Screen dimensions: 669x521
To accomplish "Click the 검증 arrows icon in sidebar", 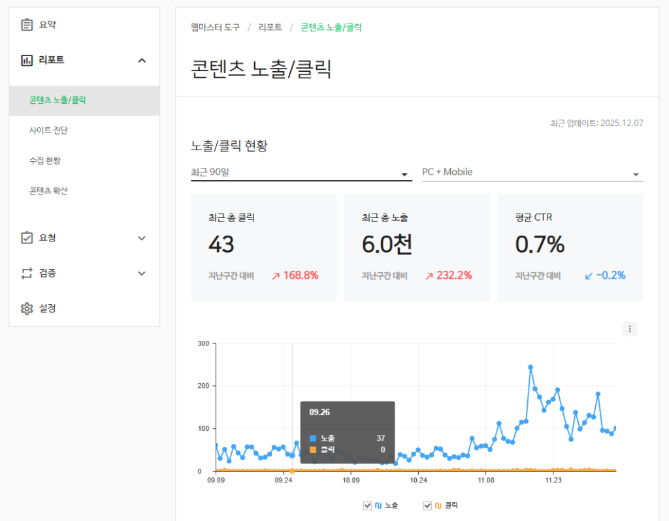I will click(27, 273).
